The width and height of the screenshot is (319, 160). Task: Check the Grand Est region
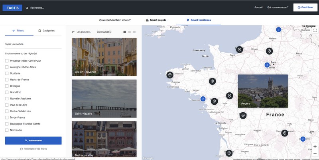(7, 92)
